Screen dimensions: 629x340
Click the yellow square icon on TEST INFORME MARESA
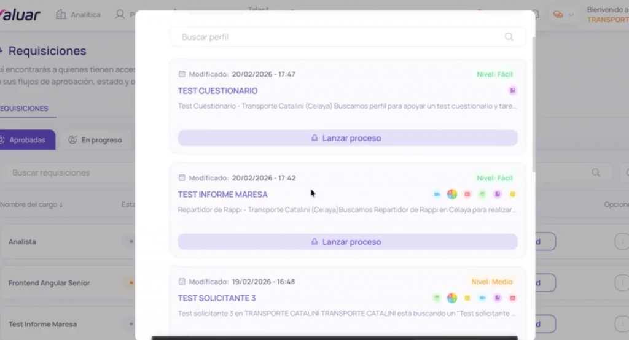[512, 195]
